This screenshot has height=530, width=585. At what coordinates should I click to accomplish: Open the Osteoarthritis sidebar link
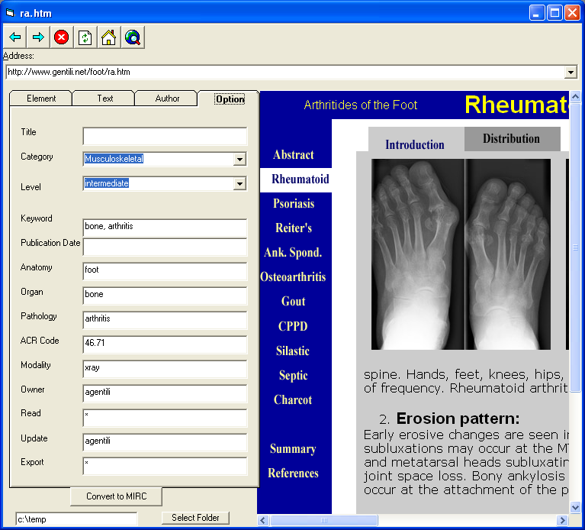click(293, 277)
